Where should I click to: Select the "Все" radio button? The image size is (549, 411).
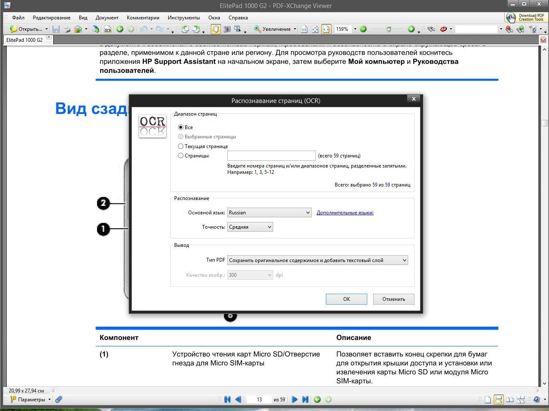point(180,127)
